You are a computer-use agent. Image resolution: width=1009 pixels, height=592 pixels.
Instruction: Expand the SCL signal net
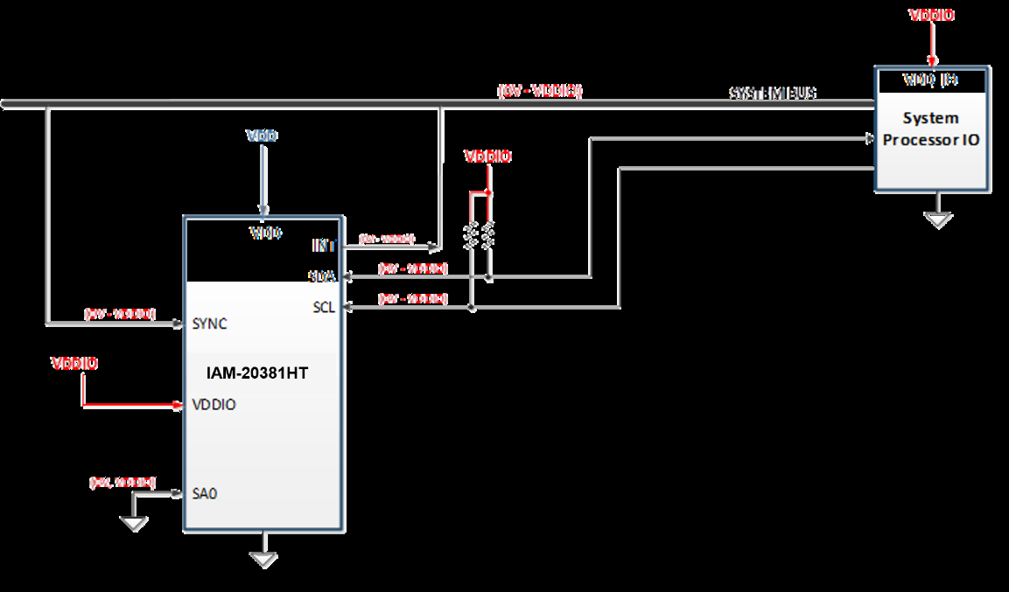click(x=323, y=306)
